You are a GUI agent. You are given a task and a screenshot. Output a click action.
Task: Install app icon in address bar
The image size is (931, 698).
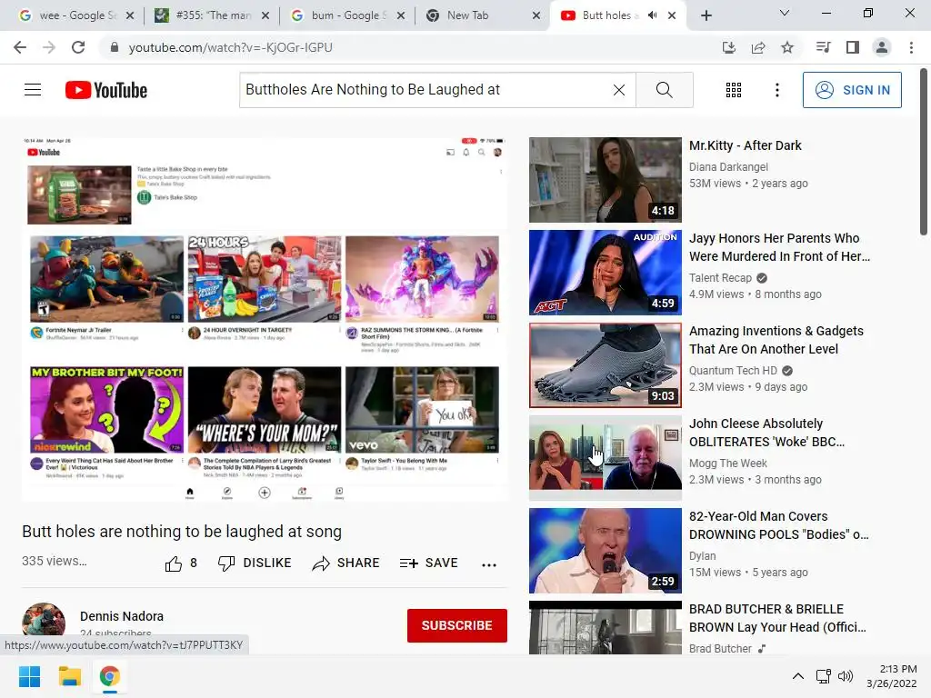pyautogui.click(x=728, y=47)
